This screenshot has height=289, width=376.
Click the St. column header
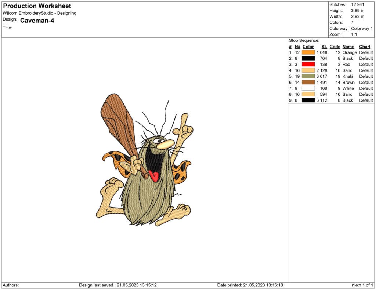[x=324, y=47]
